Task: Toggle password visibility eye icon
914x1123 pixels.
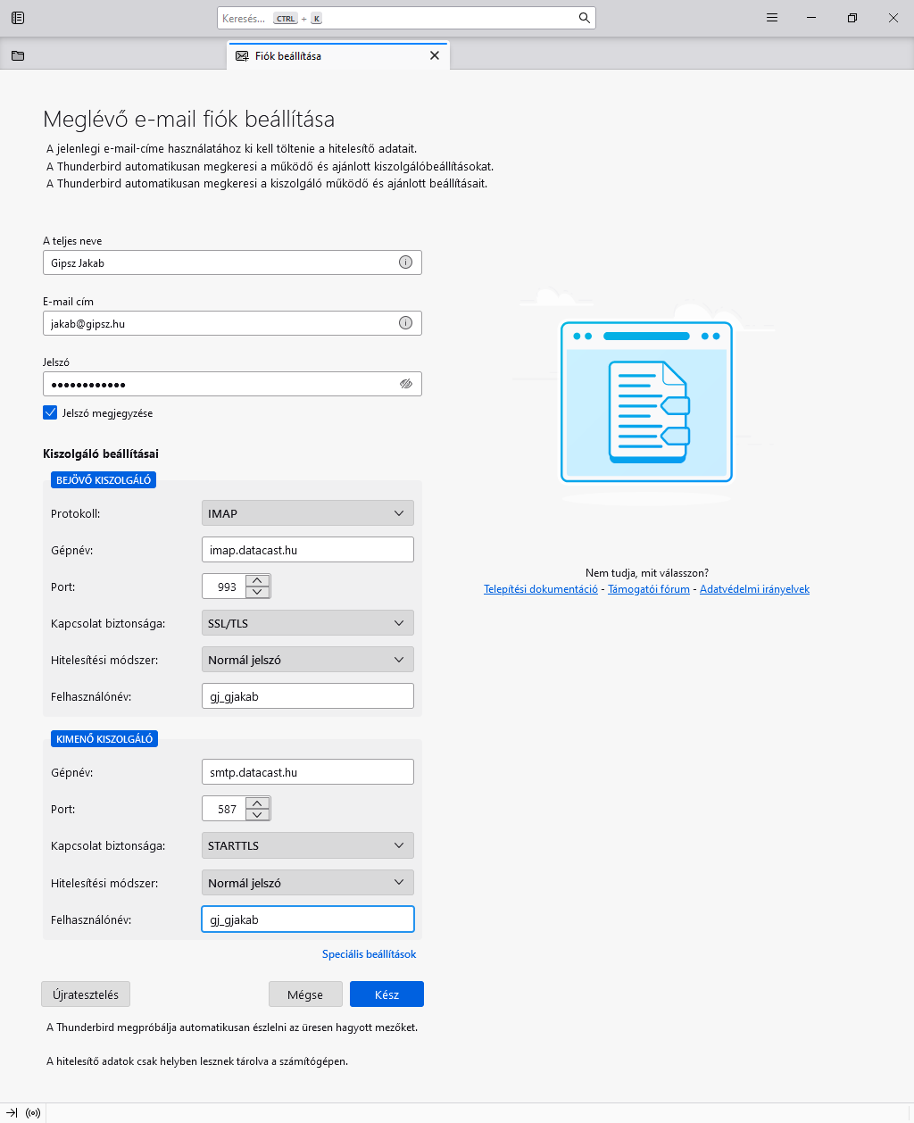Action: [405, 384]
